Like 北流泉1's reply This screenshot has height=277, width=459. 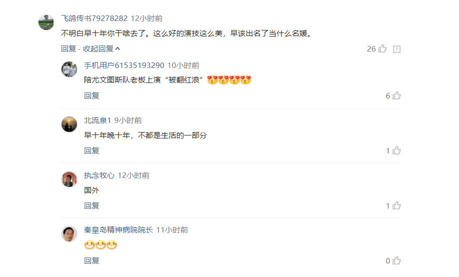click(x=396, y=150)
